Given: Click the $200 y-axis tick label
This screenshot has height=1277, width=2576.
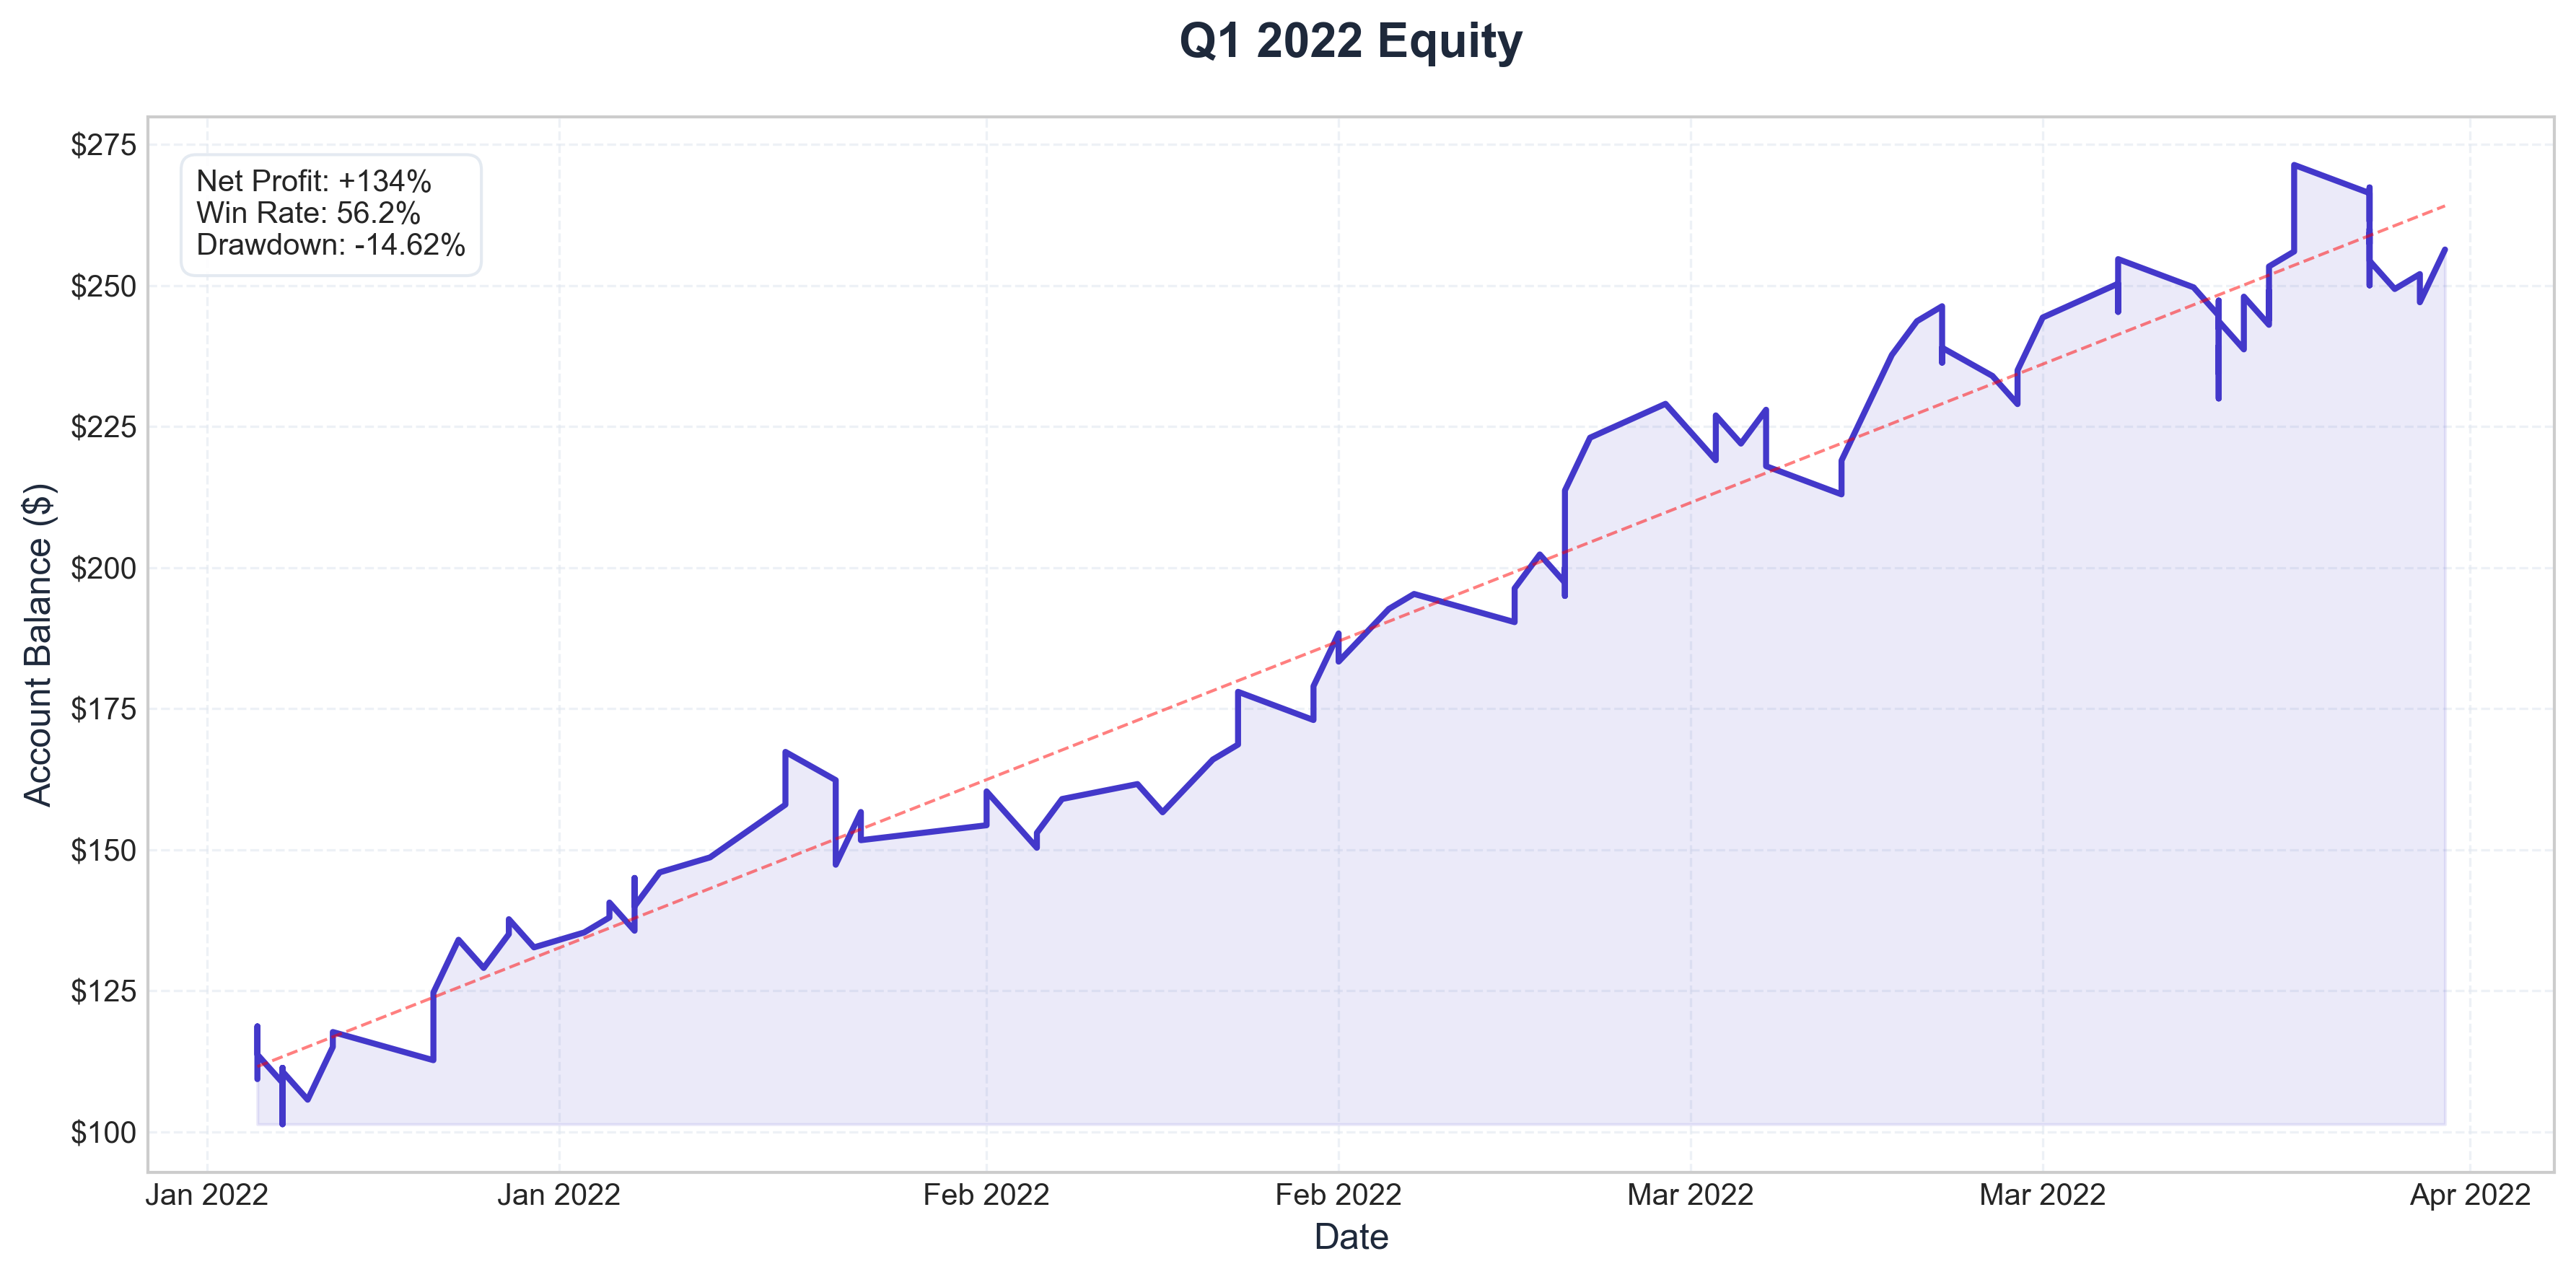Looking at the screenshot, I should coord(103,568).
